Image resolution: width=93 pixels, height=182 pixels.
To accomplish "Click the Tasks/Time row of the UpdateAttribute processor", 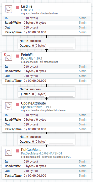I will tap(46, 129).
